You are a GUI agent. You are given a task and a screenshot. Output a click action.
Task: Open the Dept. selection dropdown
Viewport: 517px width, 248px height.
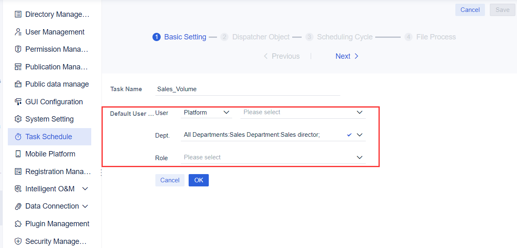click(359, 135)
